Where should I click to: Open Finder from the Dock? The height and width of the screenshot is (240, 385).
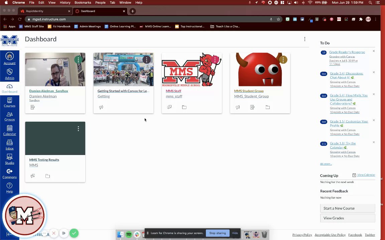[120, 234]
